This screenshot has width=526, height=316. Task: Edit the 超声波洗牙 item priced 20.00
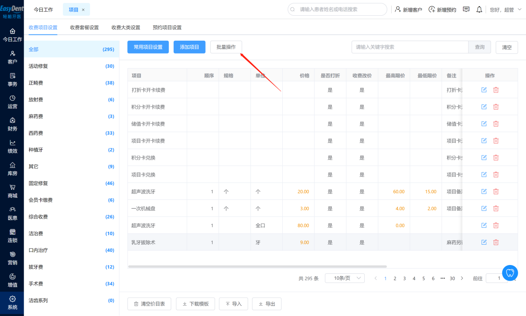(484, 192)
